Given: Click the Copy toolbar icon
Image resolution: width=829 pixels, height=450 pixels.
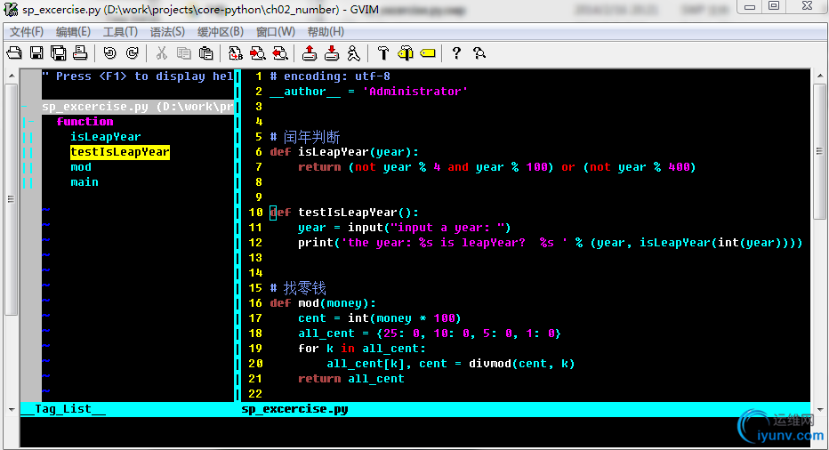Looking at the screenshot, I should pyautogui.click(x=183, y=52).
